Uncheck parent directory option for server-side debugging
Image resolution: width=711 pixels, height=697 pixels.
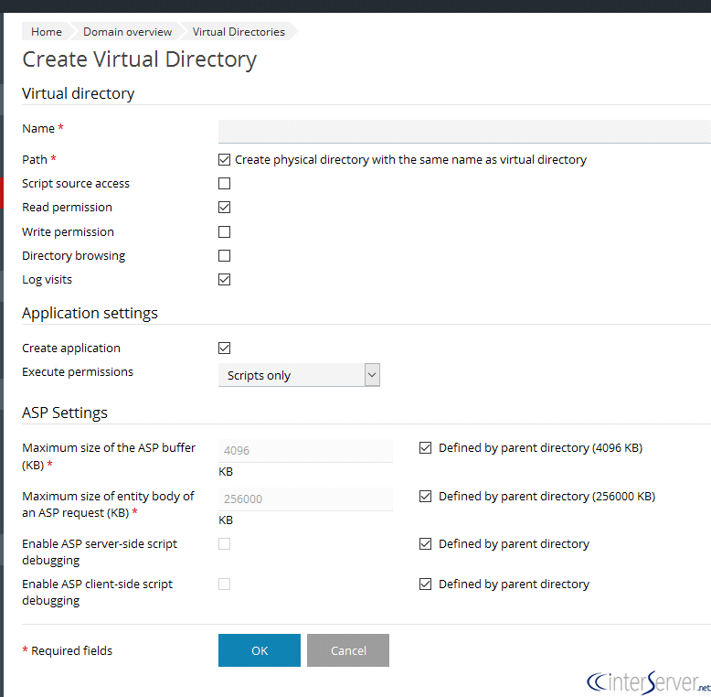tap(425, 543)
